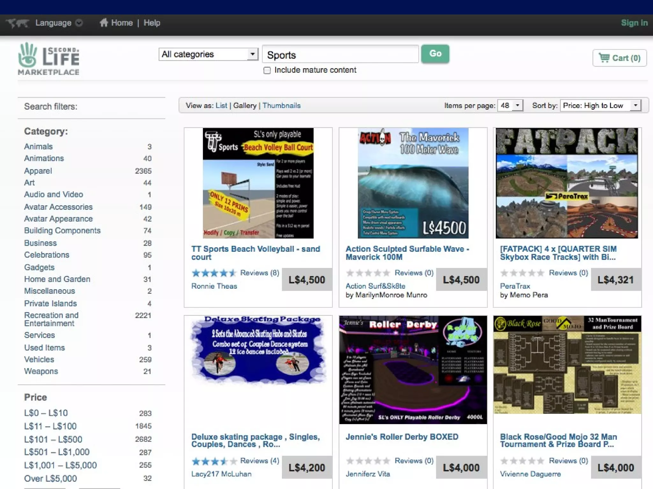Expand the Items per page dropdown
Viewport: 653px width, 489px height.
coord(510,105)
